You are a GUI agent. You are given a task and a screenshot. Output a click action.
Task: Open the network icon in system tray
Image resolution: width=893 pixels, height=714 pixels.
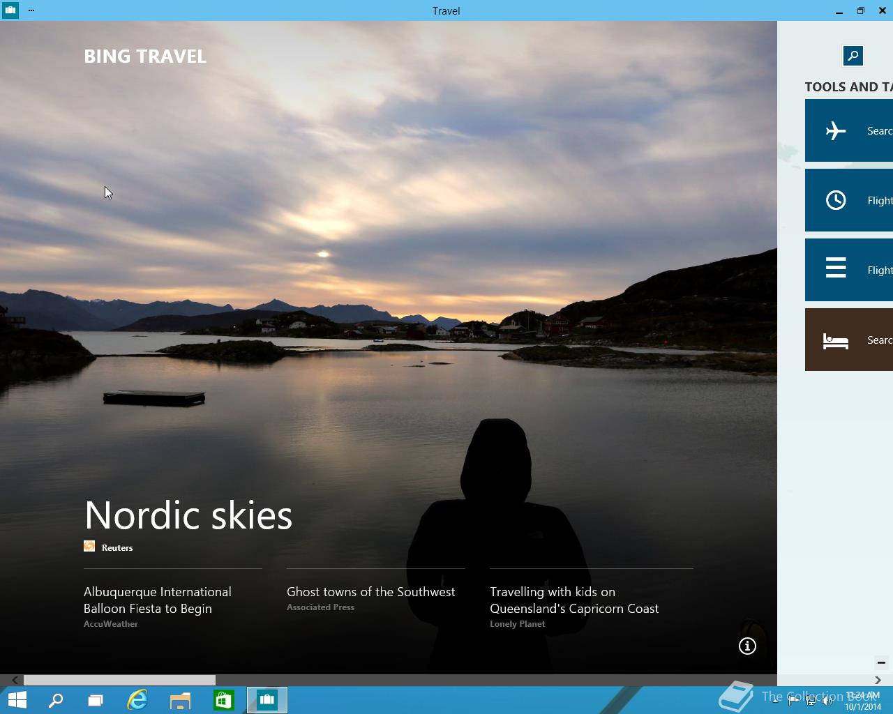point(811,701)
